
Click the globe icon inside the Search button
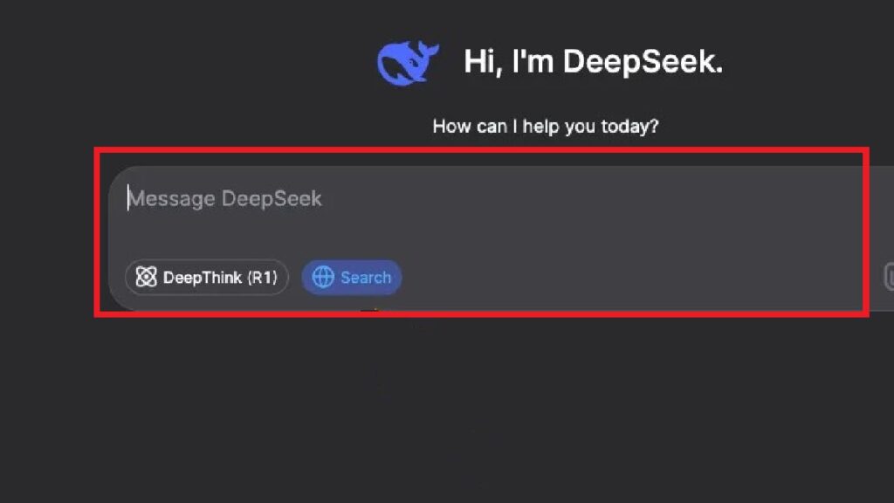pyautogui.click(x=323, y=277)
